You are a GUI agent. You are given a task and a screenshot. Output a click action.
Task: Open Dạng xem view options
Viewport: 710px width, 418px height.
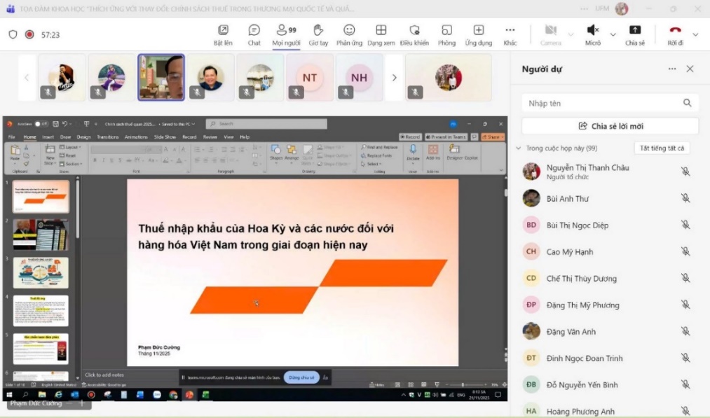click(x=381, y=31)
